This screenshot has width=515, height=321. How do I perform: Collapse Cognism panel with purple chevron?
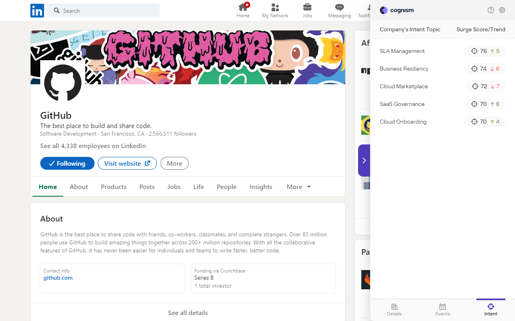click(364, 160)
